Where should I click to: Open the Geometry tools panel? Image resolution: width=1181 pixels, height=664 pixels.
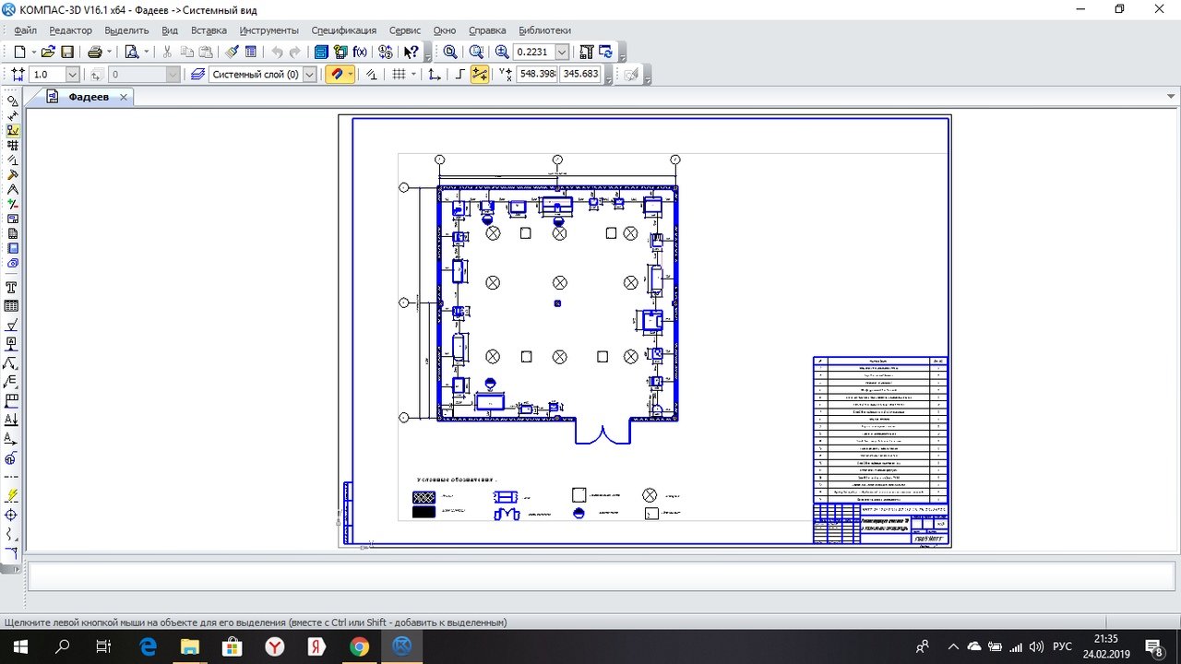click(12, 101)
